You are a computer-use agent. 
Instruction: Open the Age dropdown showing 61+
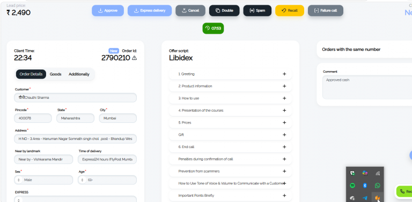(107, 180)
